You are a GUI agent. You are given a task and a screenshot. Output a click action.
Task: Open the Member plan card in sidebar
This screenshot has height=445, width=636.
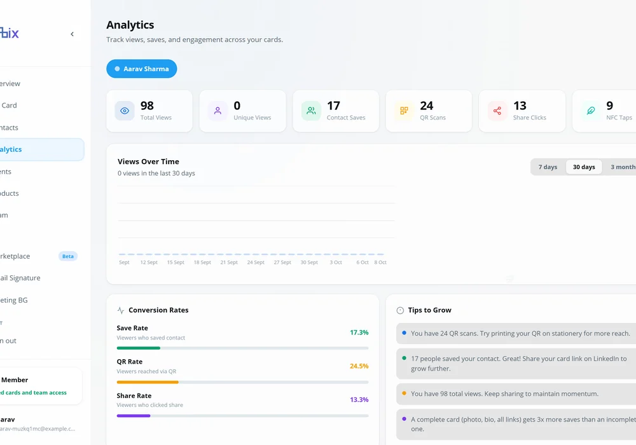point(41,386)
